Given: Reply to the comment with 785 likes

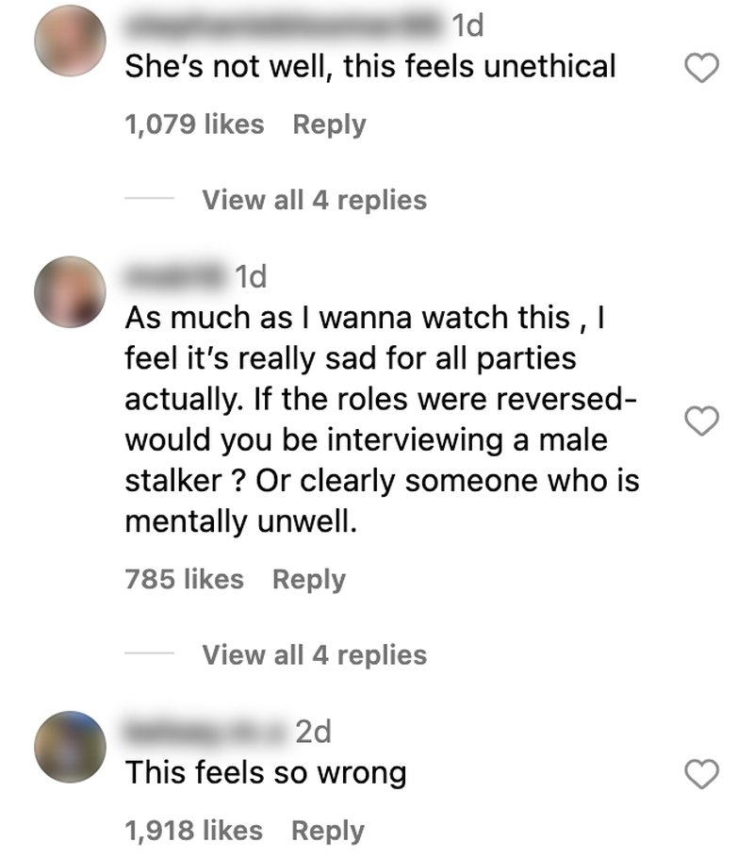Looking at the screenshot, I should (309, 580).
